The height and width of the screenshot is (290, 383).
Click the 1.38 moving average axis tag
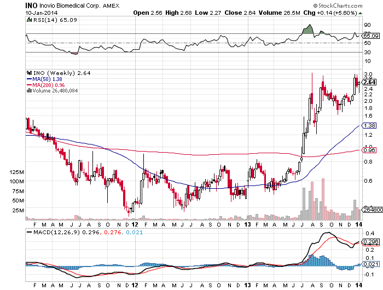coord(369,126)
